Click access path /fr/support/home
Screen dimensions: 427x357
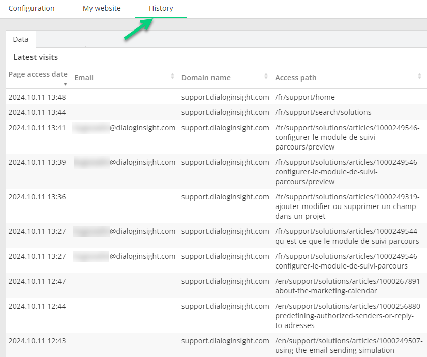tap(304, 97)
